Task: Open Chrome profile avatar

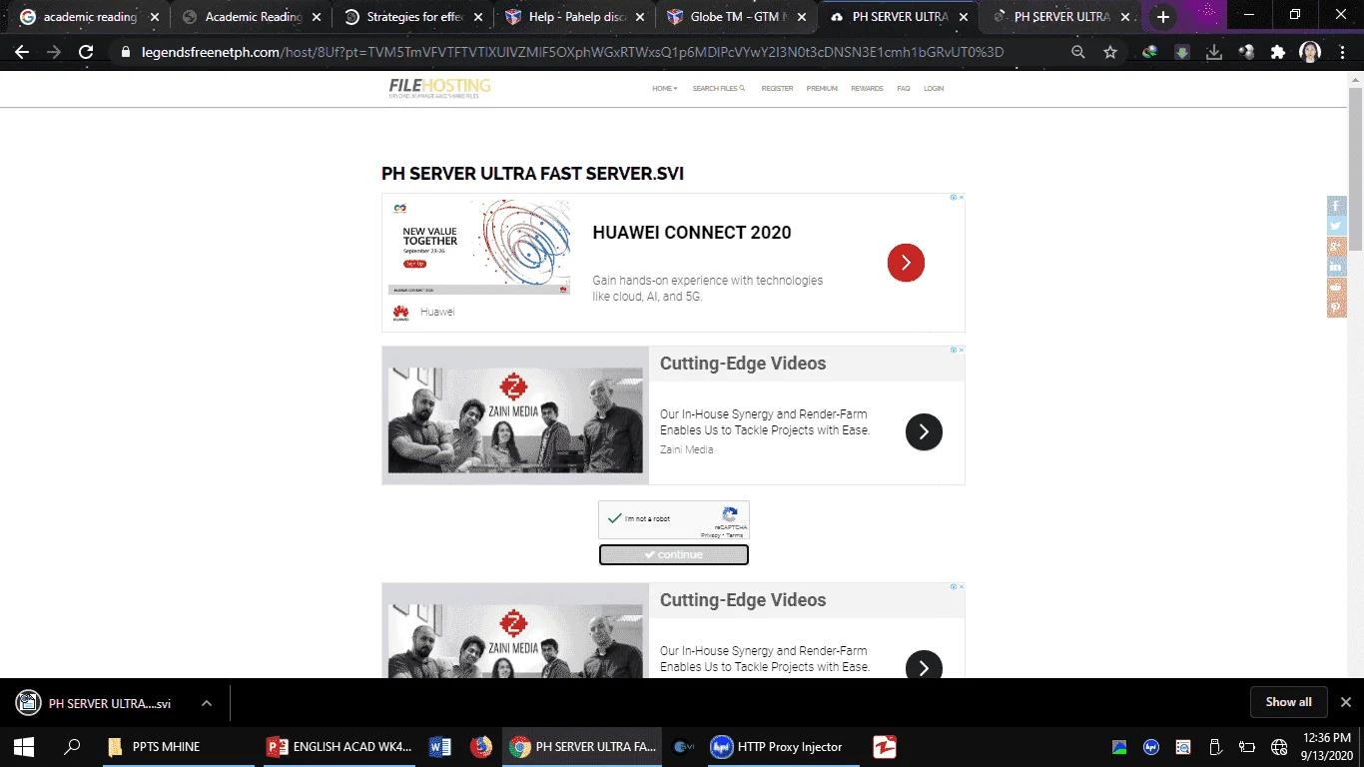Action: pyautogui.click(x=1310, y=52)
